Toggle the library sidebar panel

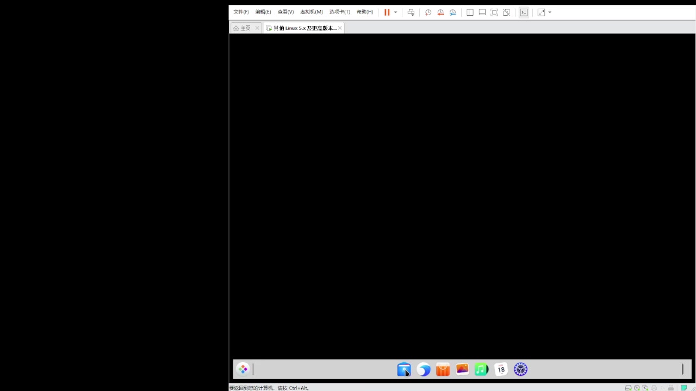(x=470, y=12)
